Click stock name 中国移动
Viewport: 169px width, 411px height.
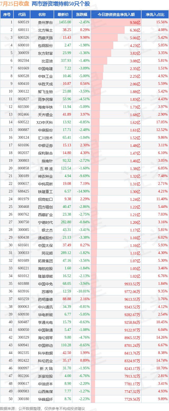(x=45, y=345)
